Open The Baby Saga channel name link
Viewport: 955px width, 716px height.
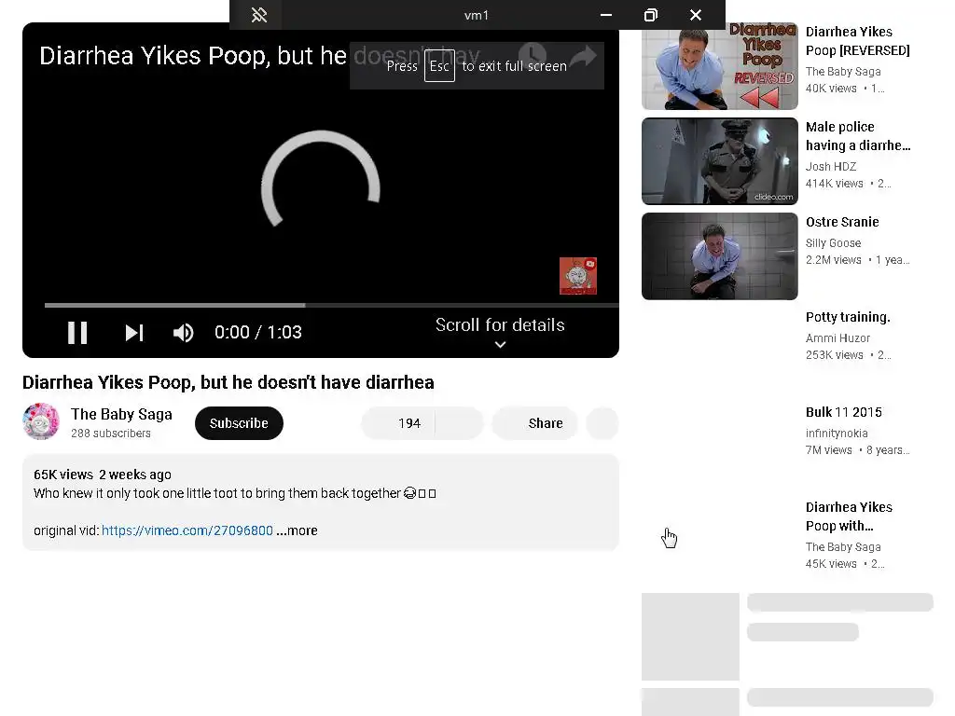click(x=121, y=414)
